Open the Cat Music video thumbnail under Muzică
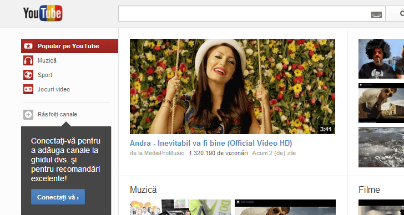This screenshot has height=215, width=404. (x=285, y=207)
